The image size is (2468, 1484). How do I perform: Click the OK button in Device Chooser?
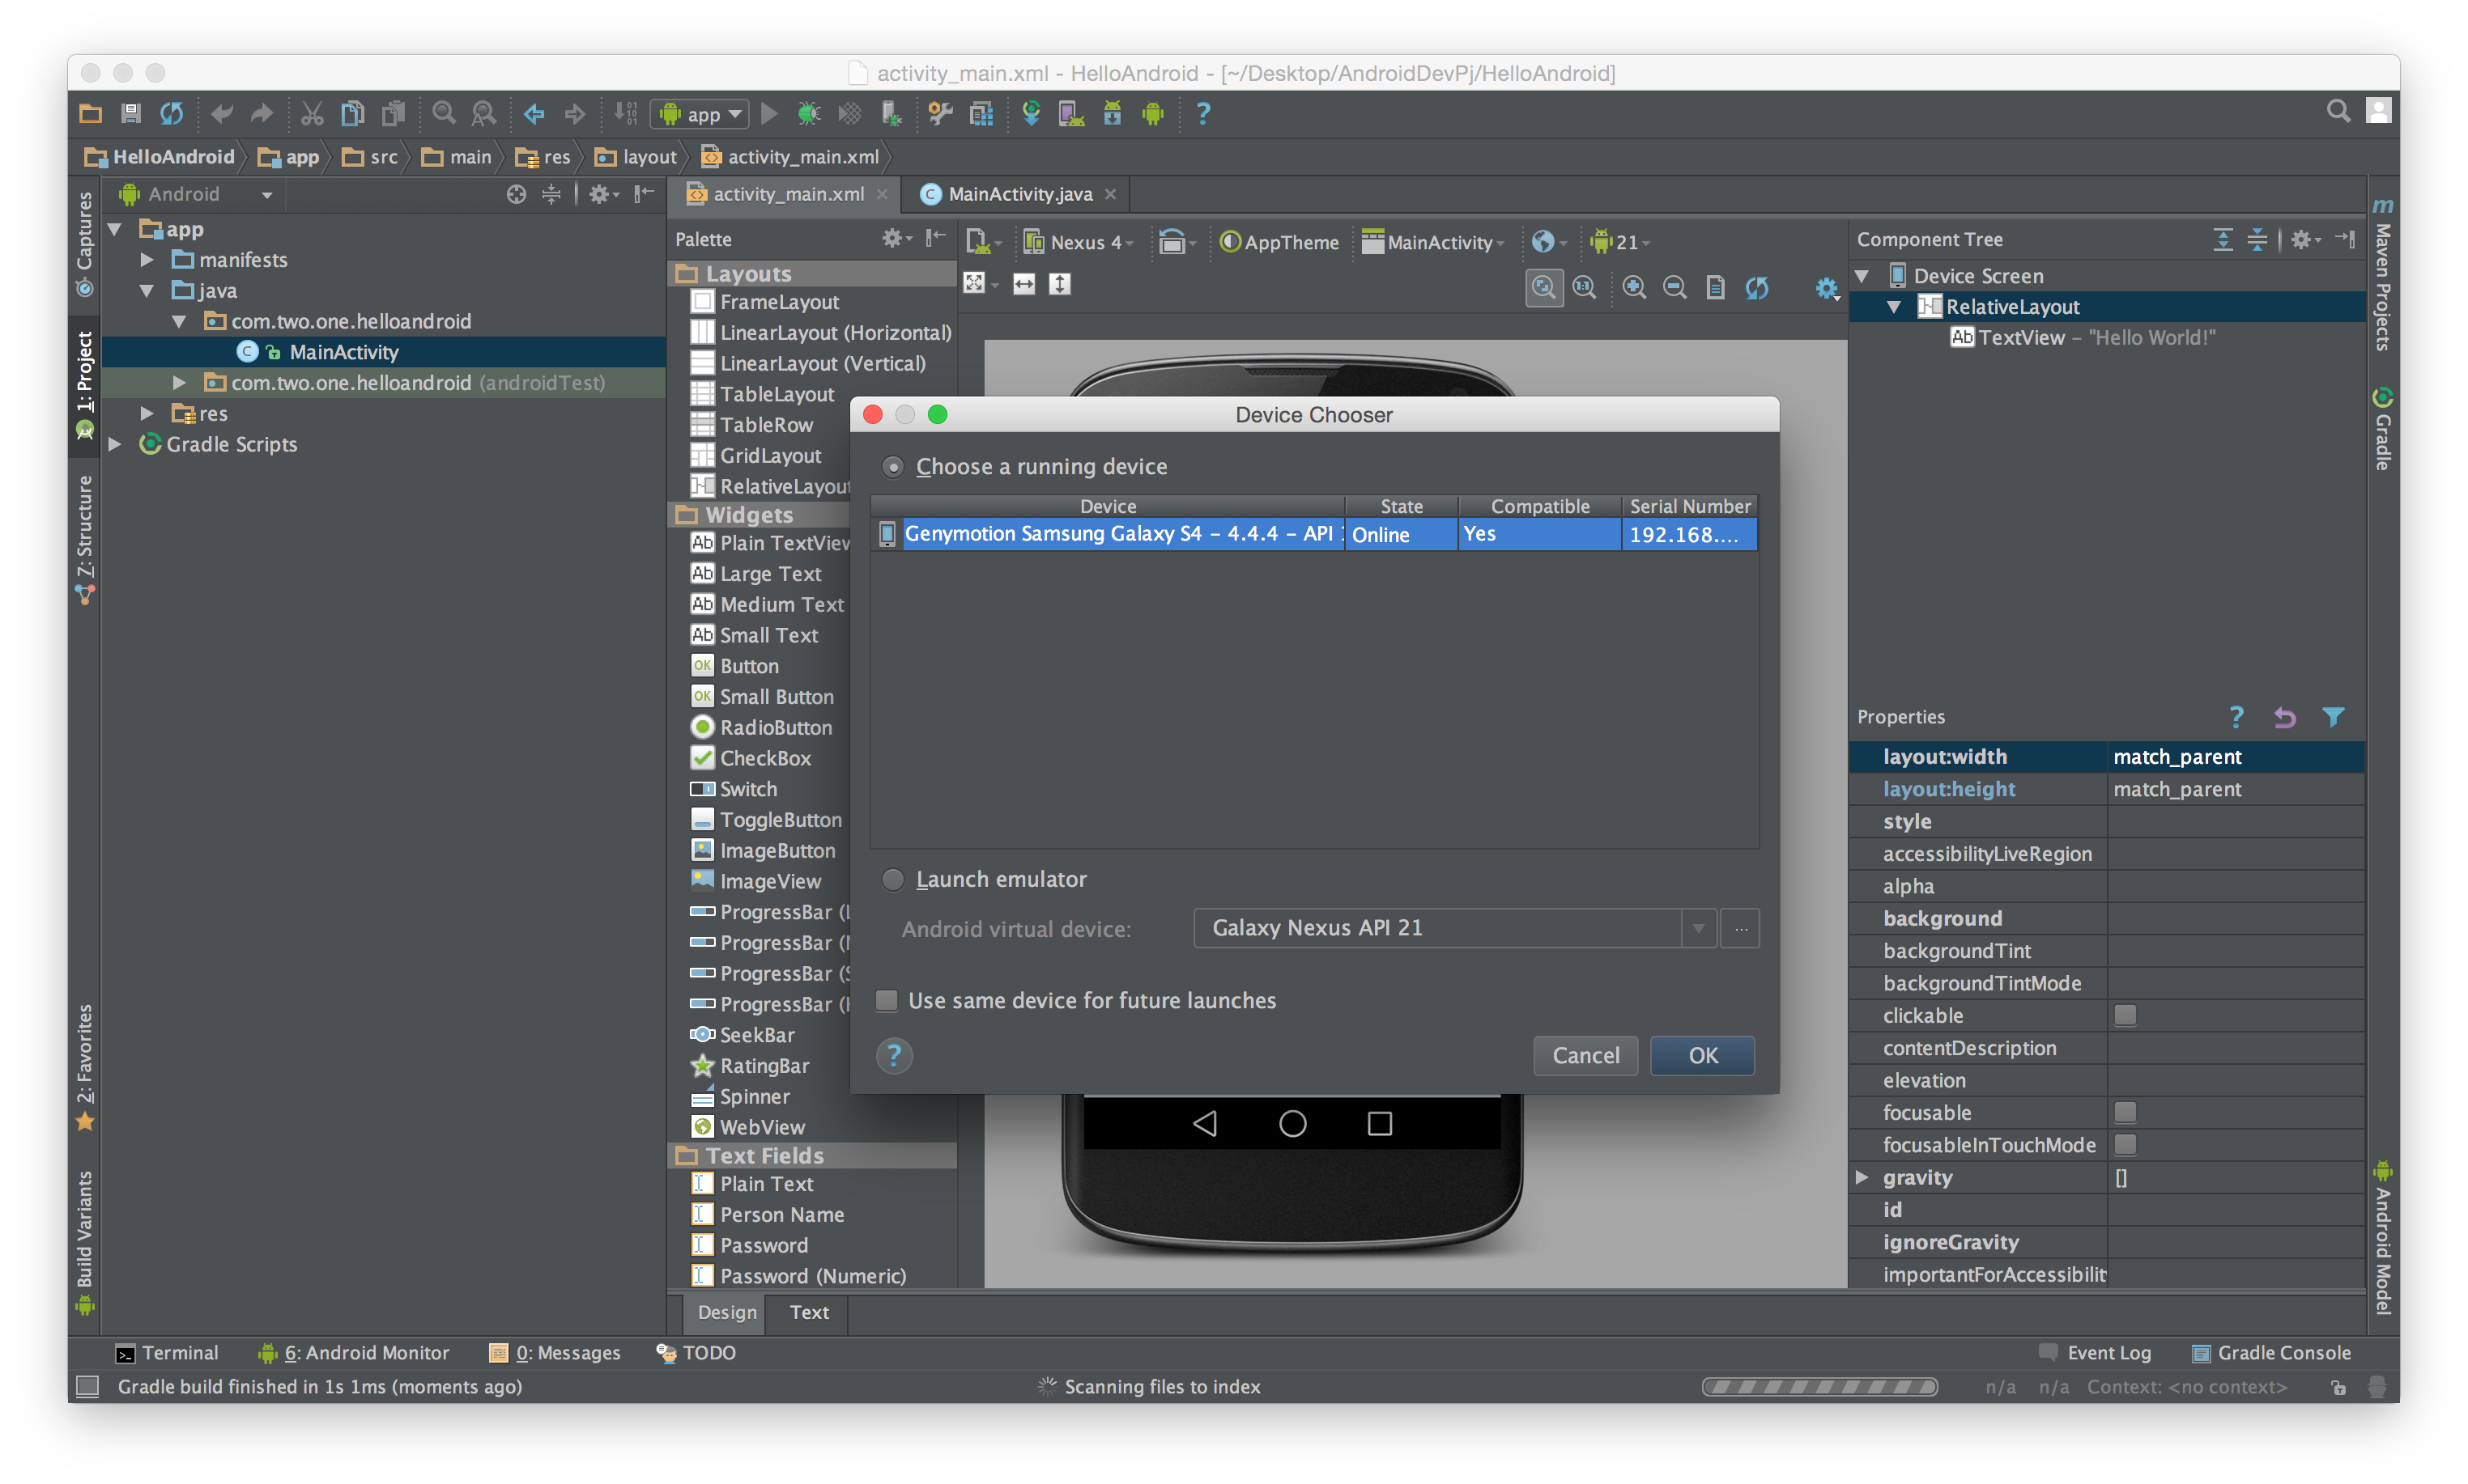[1702, 1055]
